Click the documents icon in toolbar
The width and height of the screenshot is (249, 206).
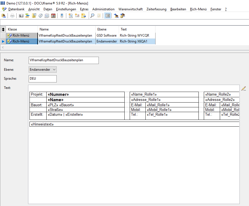(47, 16)
